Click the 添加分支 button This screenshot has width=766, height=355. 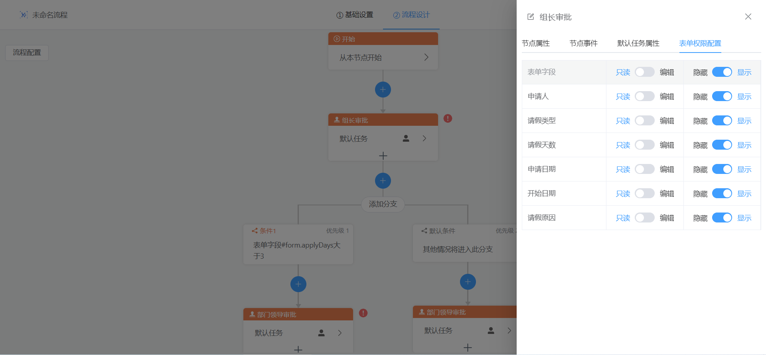point(383,204)
